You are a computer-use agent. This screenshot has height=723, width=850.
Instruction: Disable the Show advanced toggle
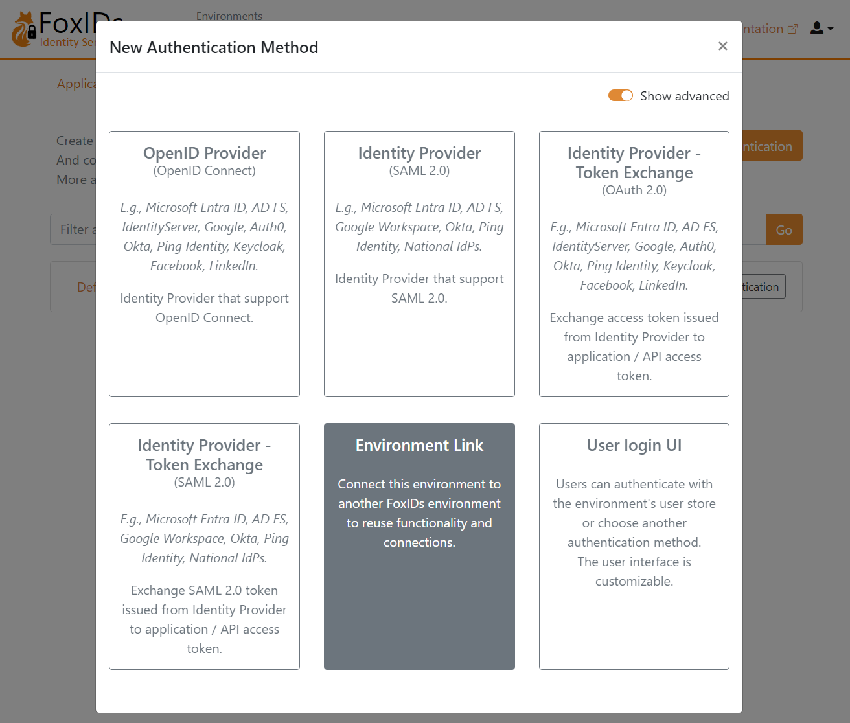(620, 95)
